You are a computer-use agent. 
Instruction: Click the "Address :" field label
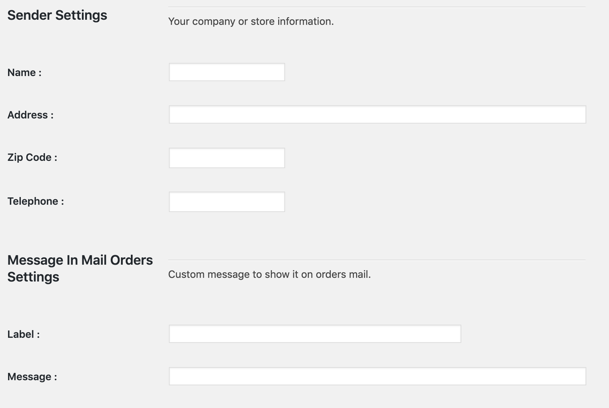click(31, 115)
